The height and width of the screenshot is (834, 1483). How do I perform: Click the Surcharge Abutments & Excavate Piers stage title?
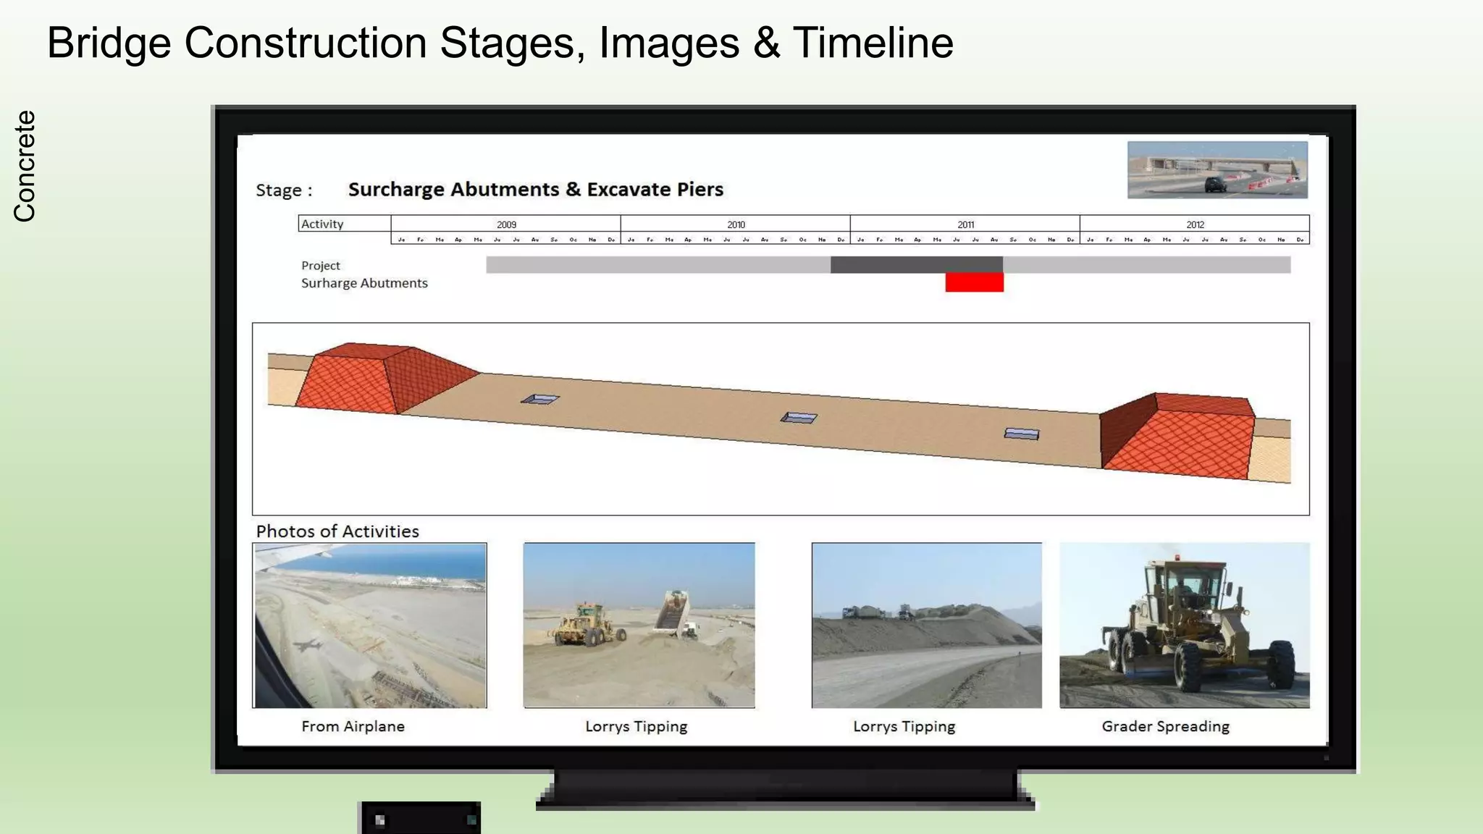(x=535, y=190)
